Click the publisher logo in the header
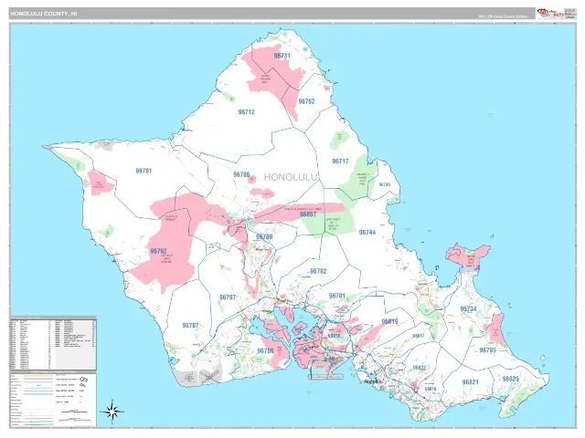Image resolution: width=585 pixels, height=438 pixels. [x=550, y=14]
